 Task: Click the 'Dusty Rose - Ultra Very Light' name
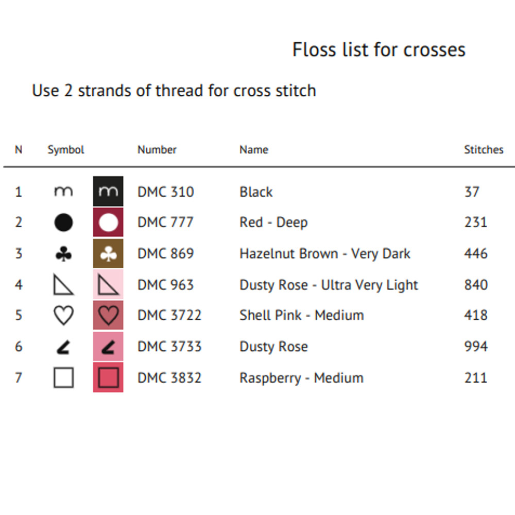tap(329, 285)
